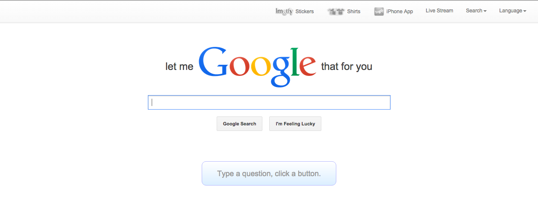Focus the search query input field
Viewport: 538px width, 209px height.
(x=269, y=102)
